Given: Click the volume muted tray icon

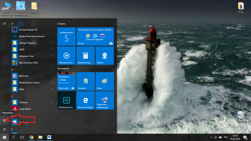Looking at the screenshot, I should click(x=216, y=137).
